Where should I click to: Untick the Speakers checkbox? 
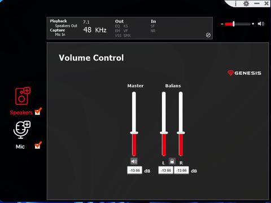pos(38,111)
